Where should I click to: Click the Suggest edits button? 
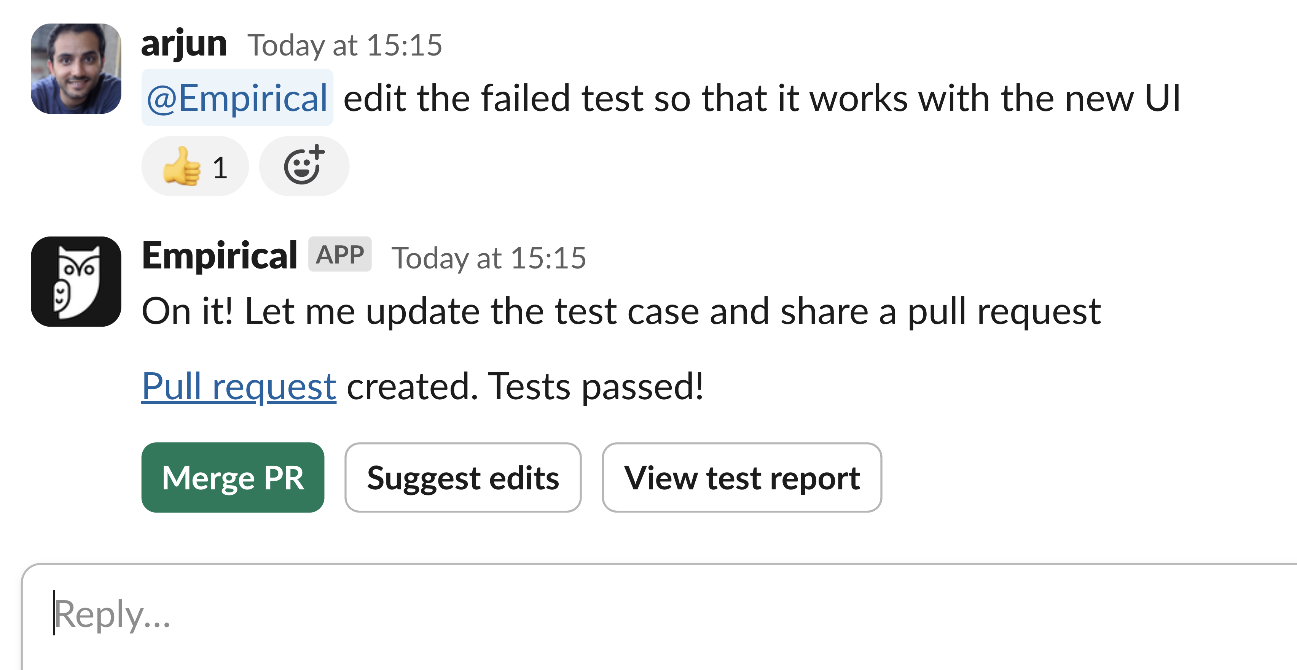(463, 477)
